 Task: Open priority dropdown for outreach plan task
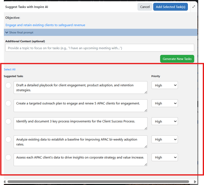point(165,103)
